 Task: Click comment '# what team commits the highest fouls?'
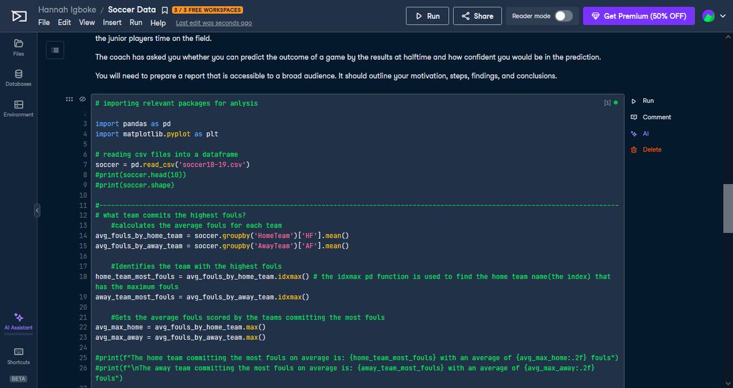[x=170, y=215]
